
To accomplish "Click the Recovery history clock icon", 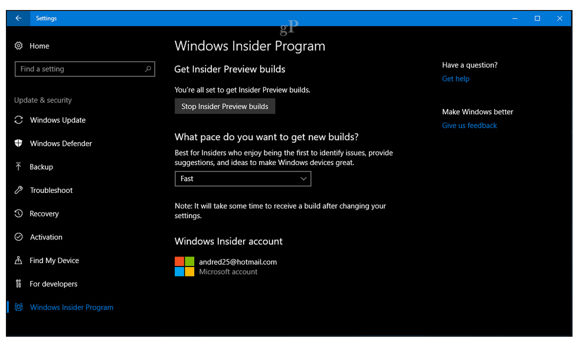I will 18,213.
